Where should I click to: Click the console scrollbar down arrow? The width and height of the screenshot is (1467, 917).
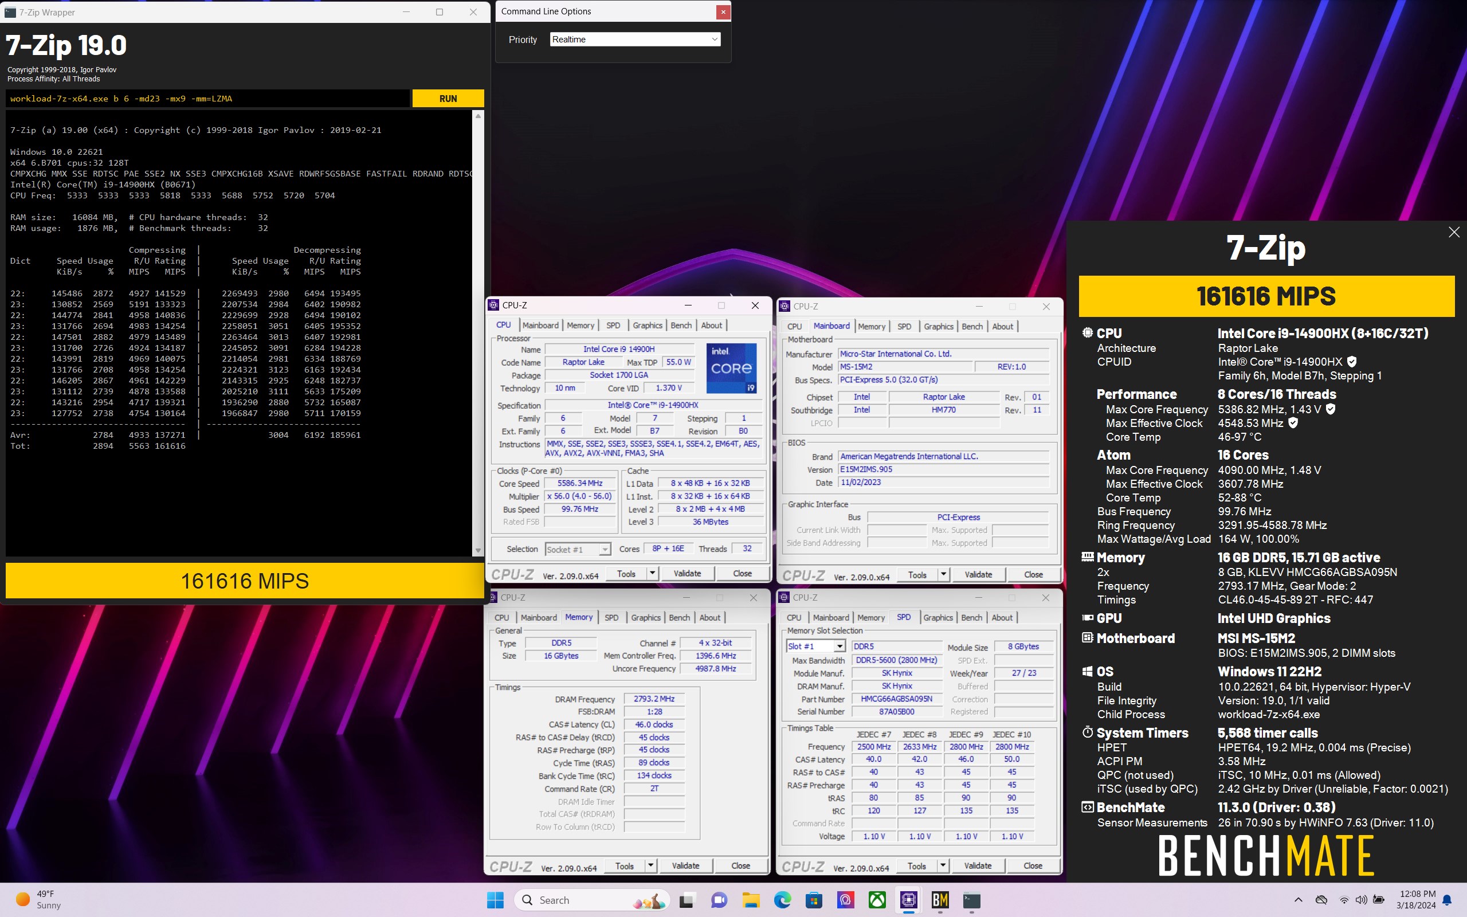point(478,550)
